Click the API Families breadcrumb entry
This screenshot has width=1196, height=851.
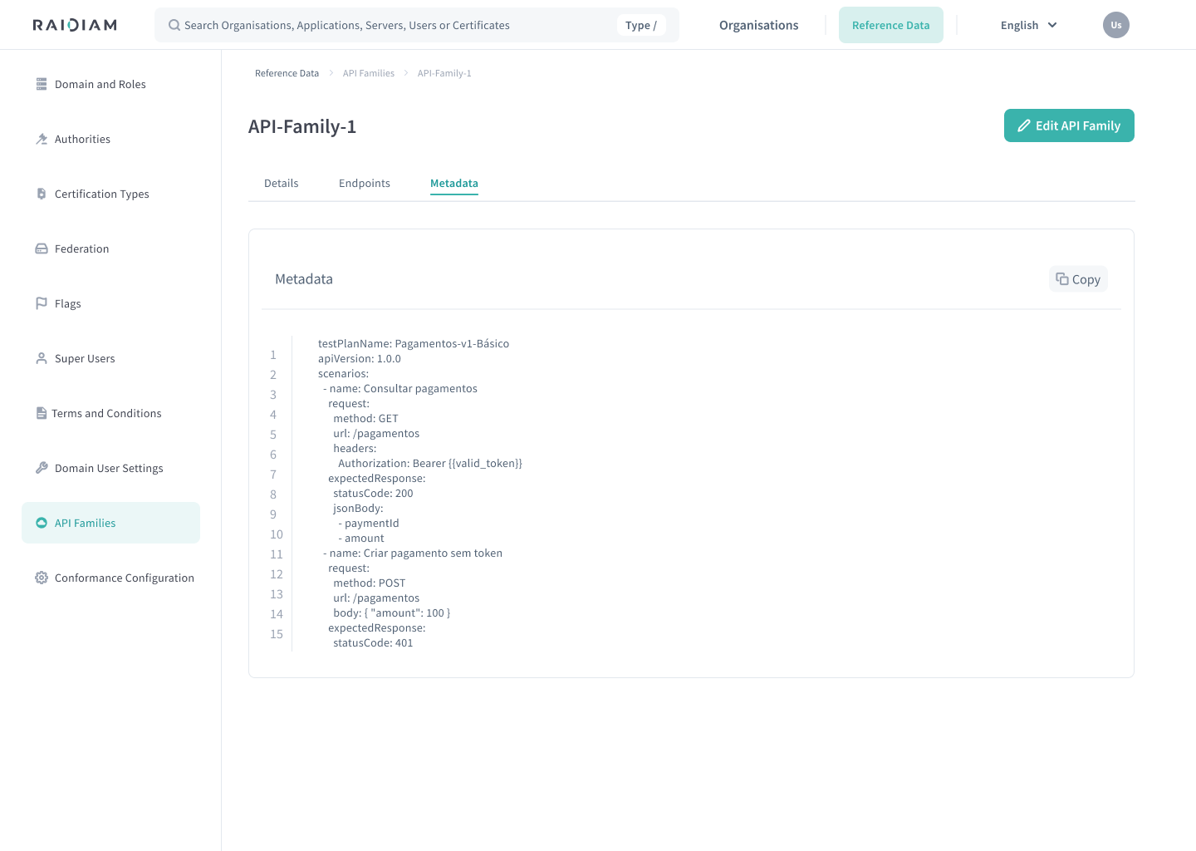(369, 73)
